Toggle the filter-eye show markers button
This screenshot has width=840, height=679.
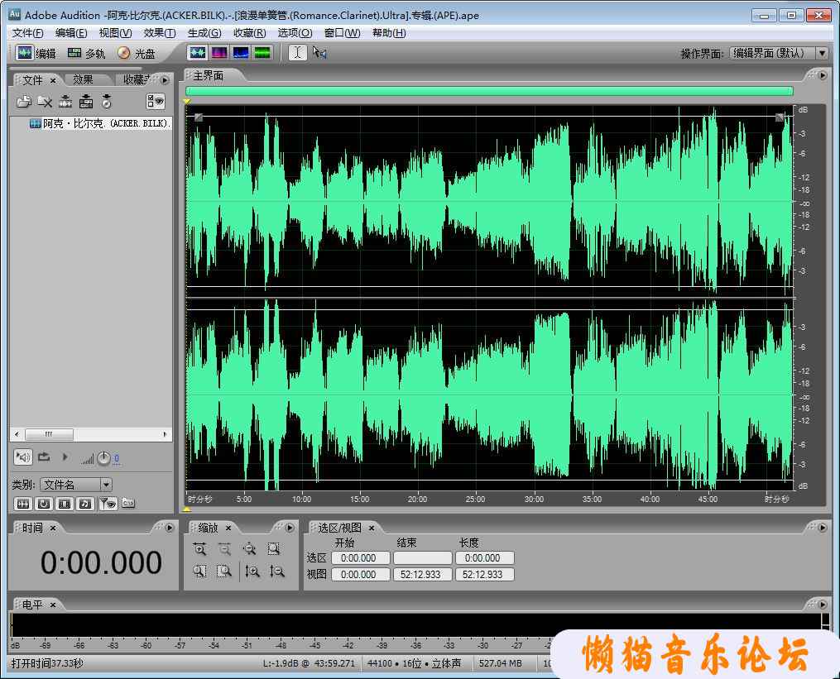[108, 504]
